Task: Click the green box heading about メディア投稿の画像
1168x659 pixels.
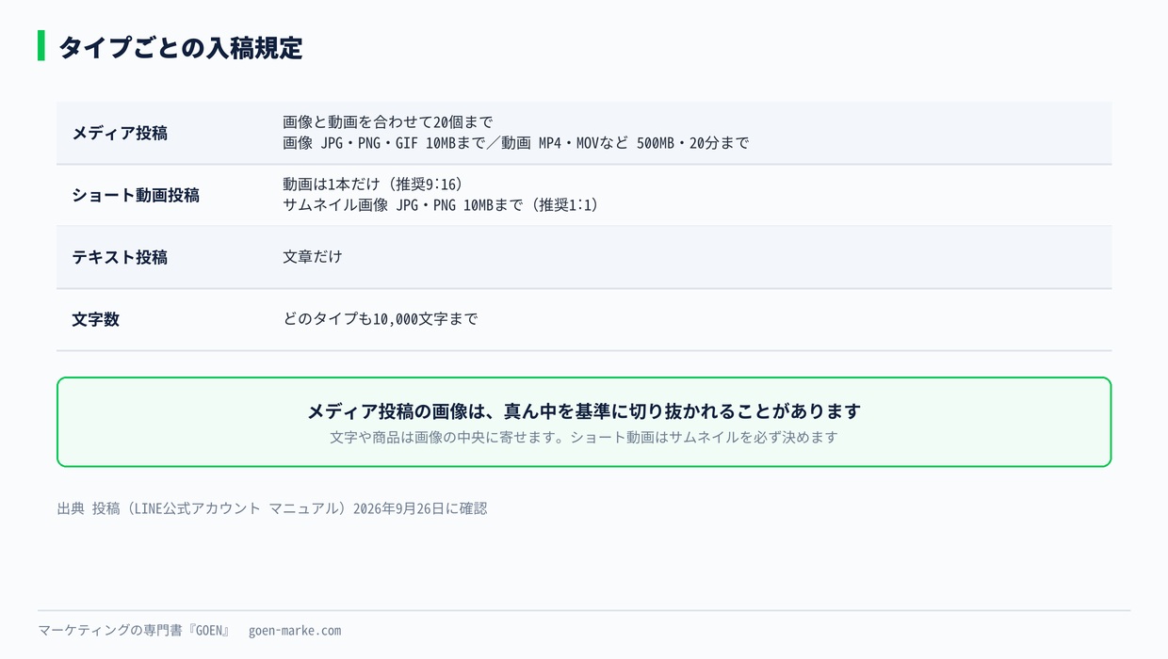Action: tap(584, 411)
